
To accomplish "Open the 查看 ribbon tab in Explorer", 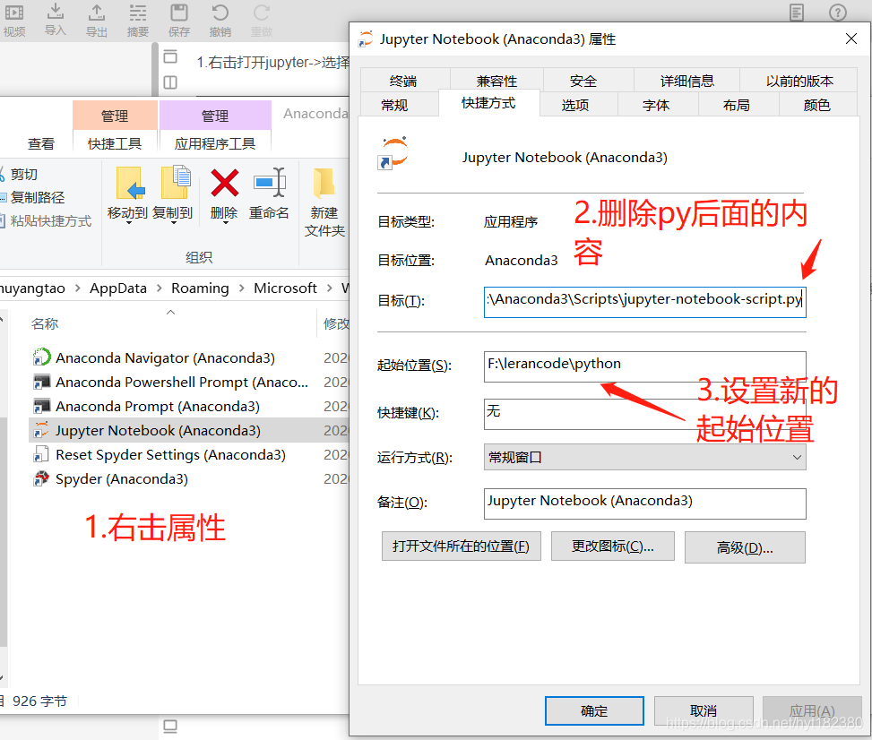I will click(41, 144).
